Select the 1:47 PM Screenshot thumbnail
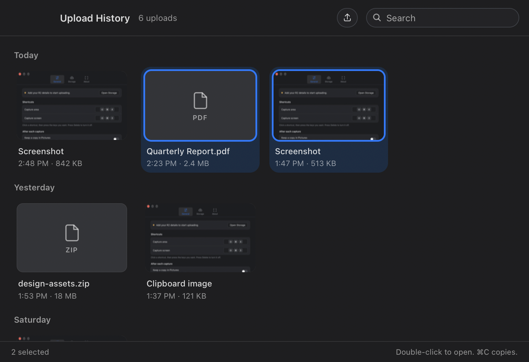The height and width of the screenshot is (362, 529). tap(329, 105)
